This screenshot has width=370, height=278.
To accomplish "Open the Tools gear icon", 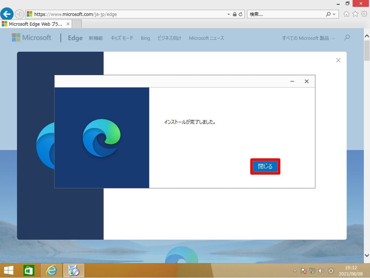I will pos(364,14).
